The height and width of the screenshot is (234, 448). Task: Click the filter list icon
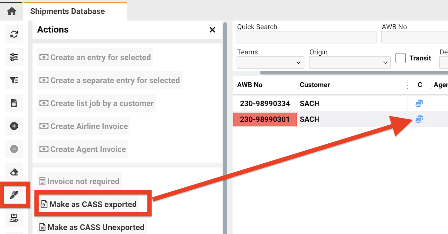click(14, 80)
